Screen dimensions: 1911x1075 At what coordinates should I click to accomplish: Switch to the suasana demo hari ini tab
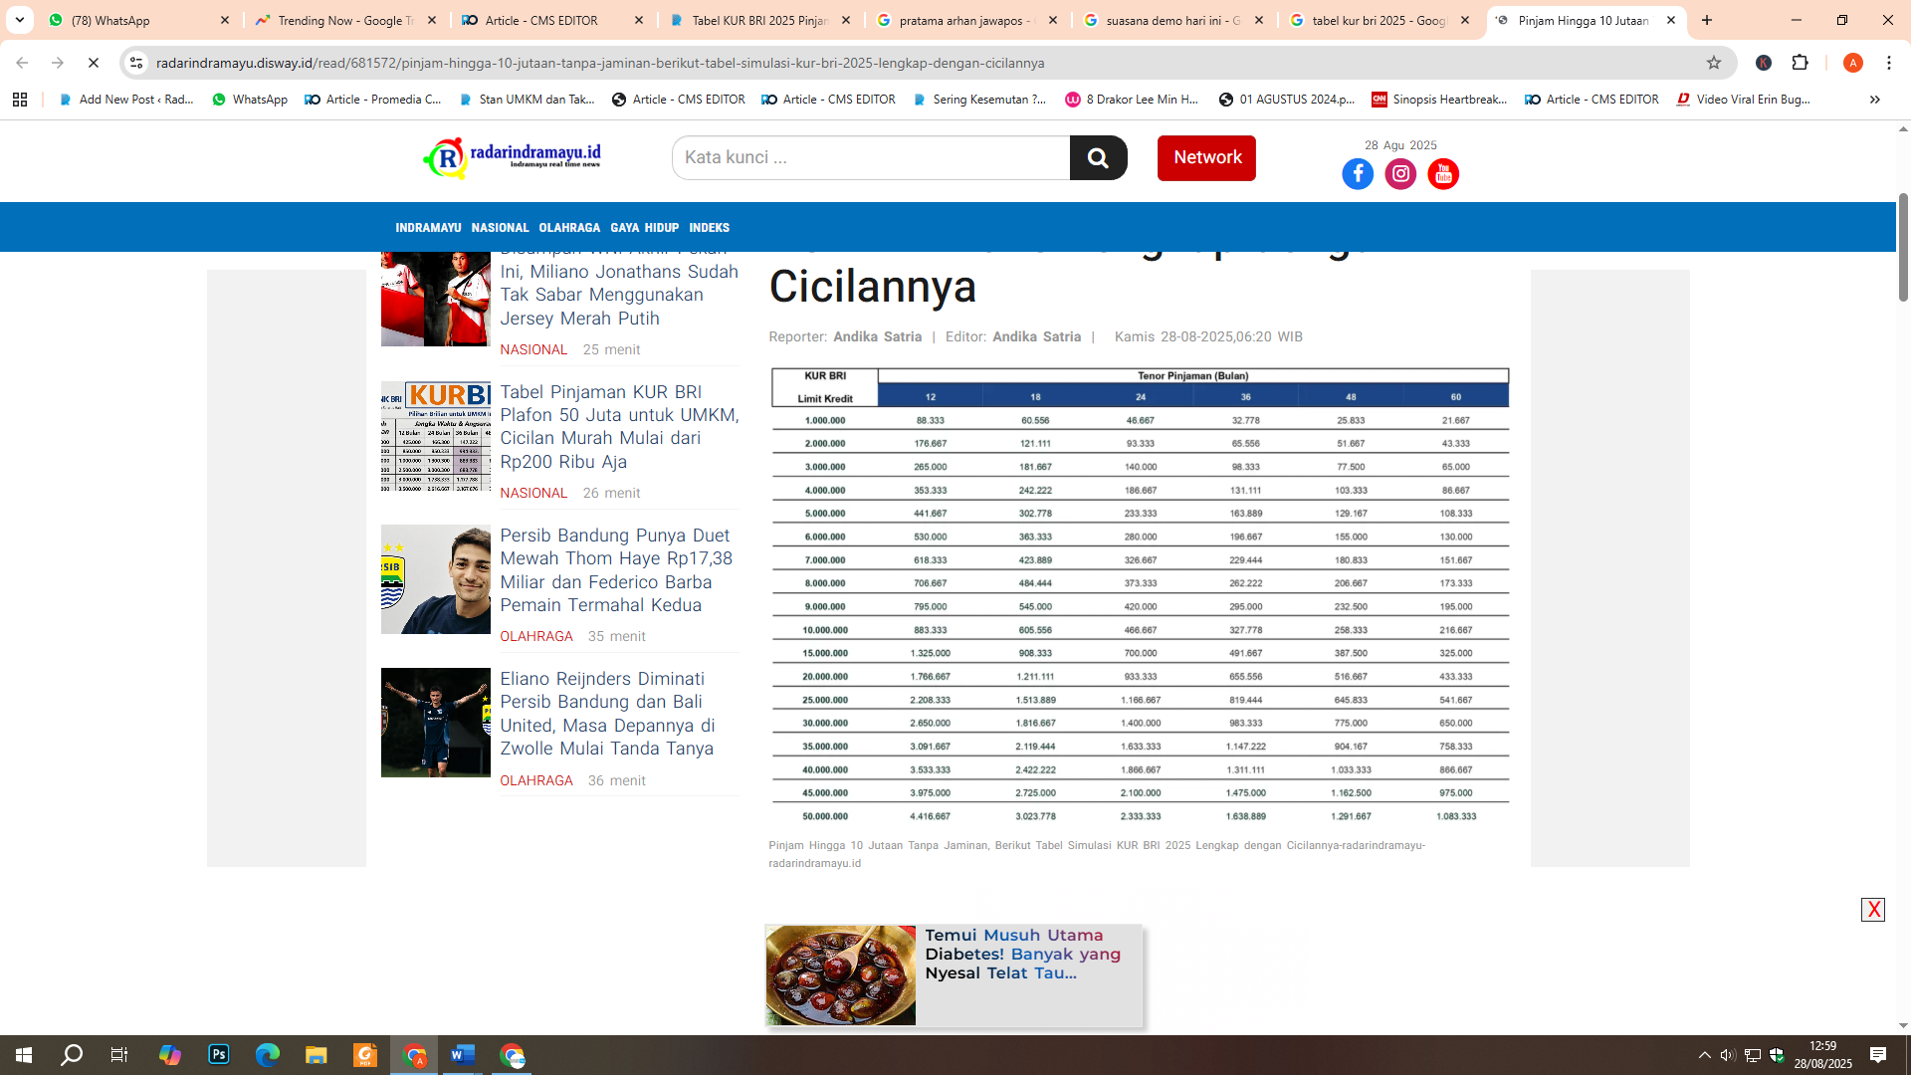pyautogui.click(x=1173, y=20)
